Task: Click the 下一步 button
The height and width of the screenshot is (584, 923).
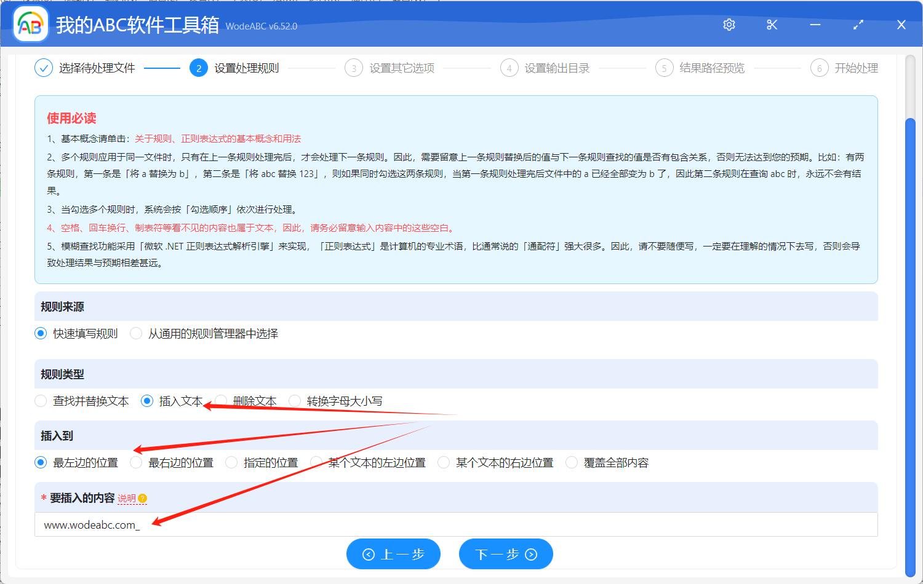Action: 506,553
